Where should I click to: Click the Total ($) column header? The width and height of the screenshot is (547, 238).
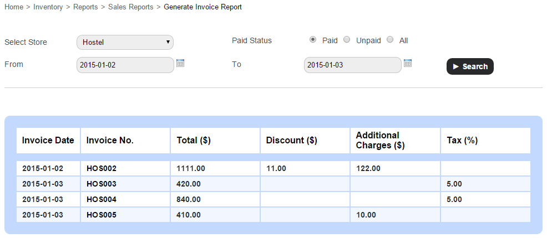pyautogui.click(x=193, y=141)
